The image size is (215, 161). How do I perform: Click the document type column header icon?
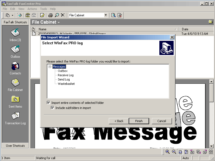33,29
